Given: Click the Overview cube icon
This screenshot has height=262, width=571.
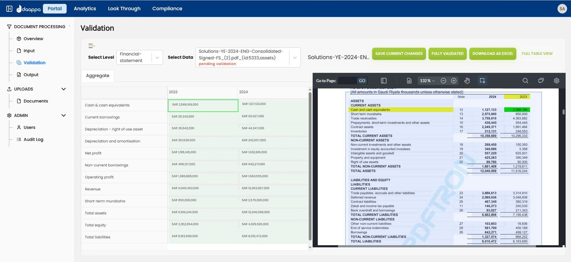Looking at the screenshot, I should (19, 39).
